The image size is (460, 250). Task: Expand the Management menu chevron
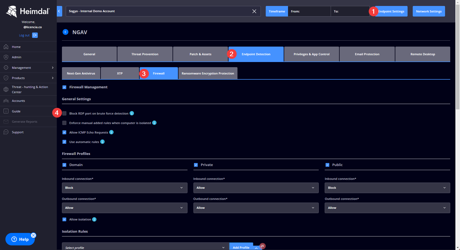[x=53, y=67]
